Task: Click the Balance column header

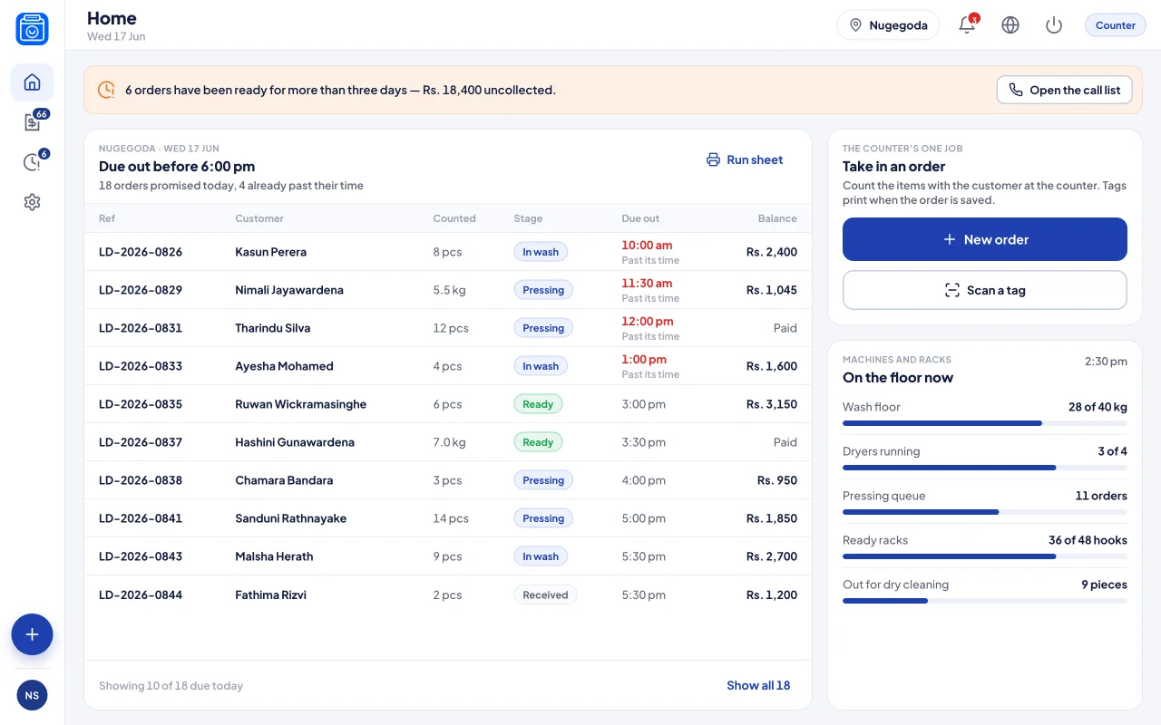Action: 777,218
